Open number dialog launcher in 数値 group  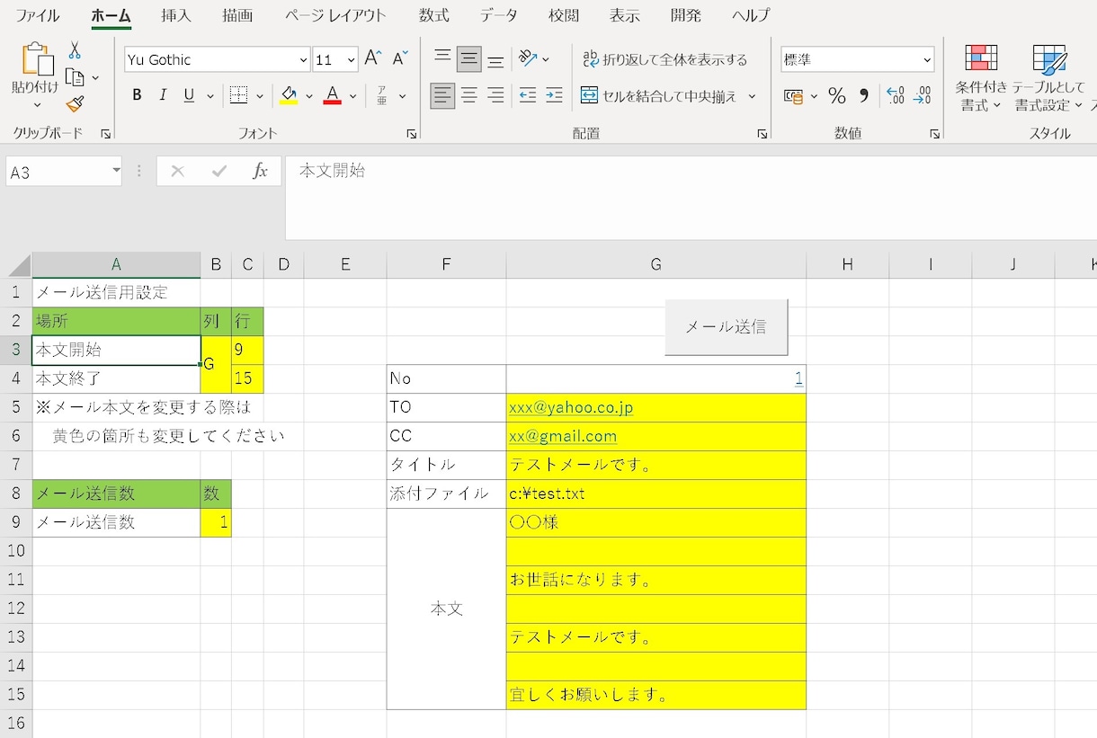coord(935,133)
